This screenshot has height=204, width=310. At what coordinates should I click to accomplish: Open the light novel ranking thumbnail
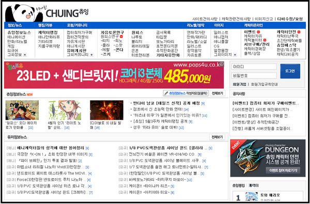tap(65, 110)
